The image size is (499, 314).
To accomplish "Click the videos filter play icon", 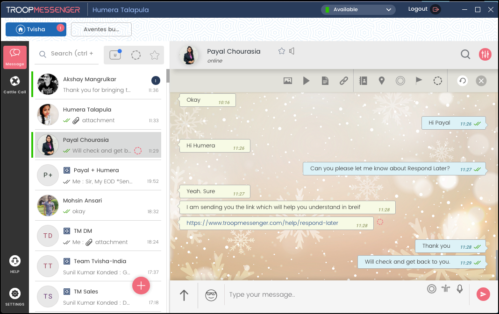I will click(306, 81).
